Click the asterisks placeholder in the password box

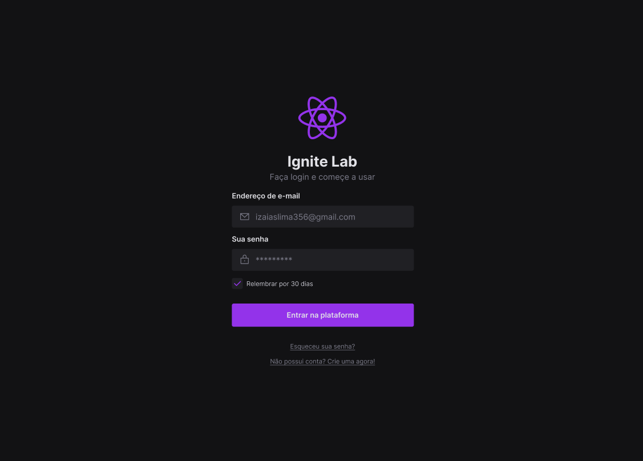(x=274, y=259)
